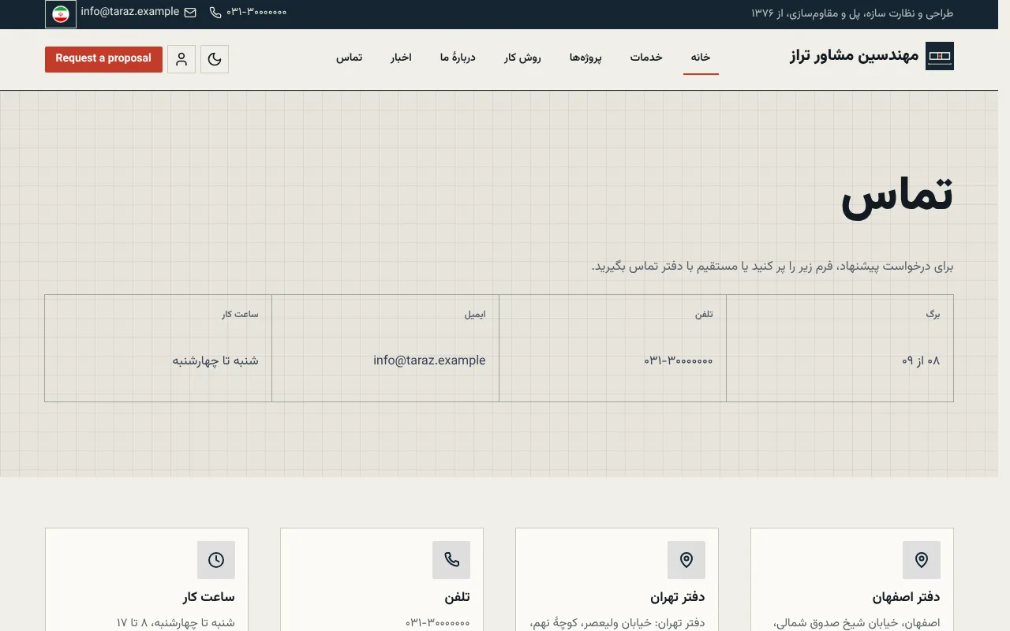Click info@taraz.example in the ایمیل cell
This screenshot has height=631, width=1010.
point(429,360)
